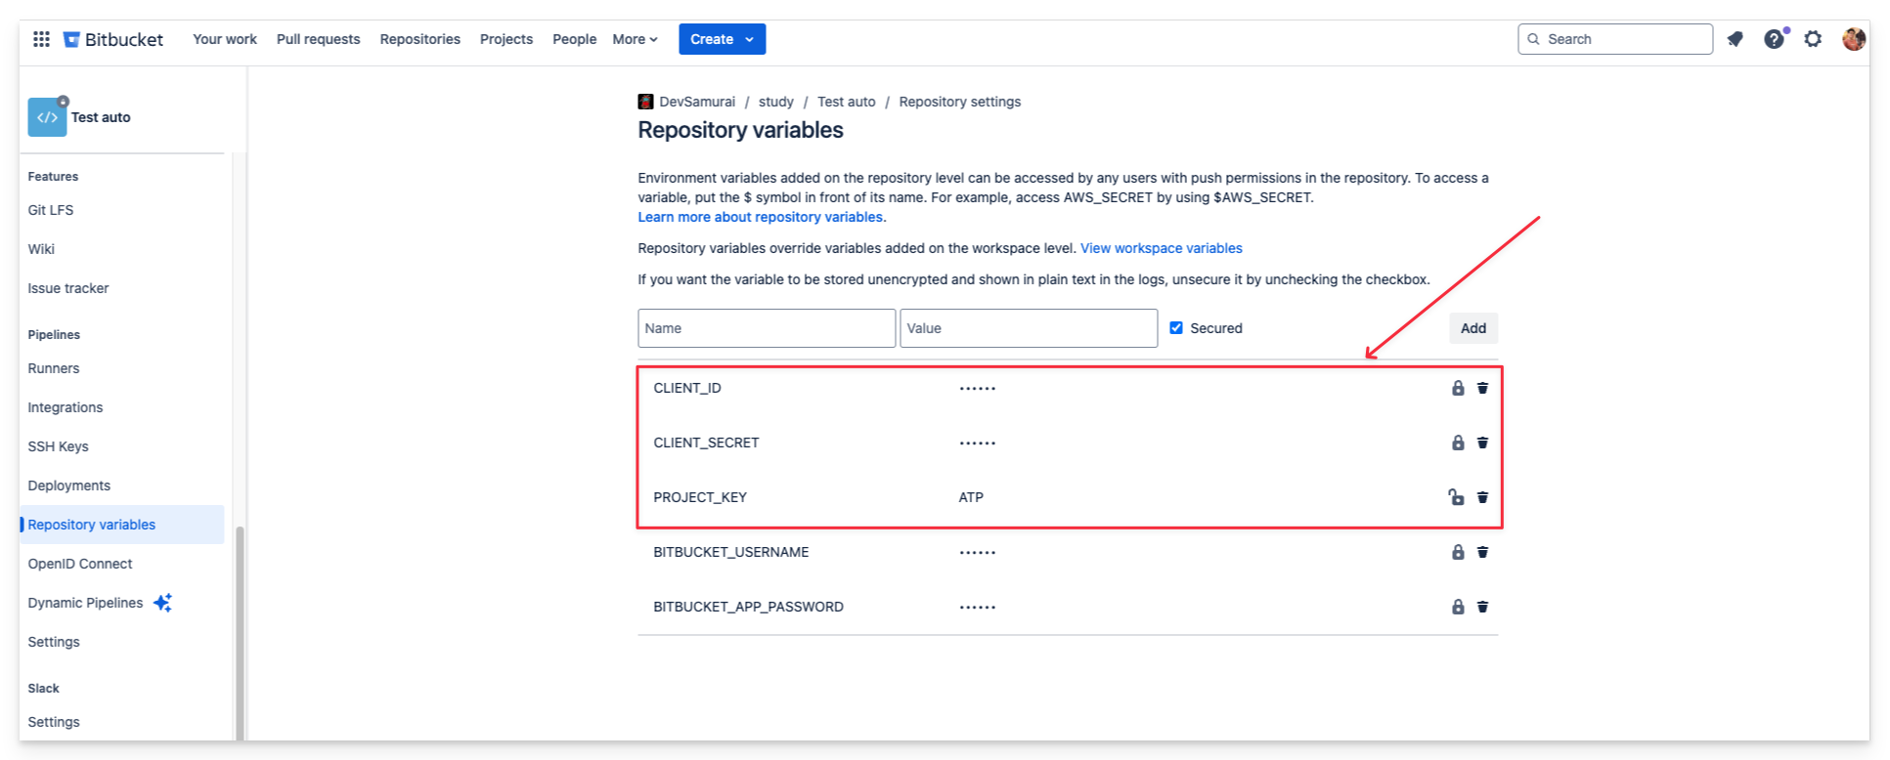Open the user profile avatar
Viewport: 1890px width, 760px height.
(x=1854, y=39)
